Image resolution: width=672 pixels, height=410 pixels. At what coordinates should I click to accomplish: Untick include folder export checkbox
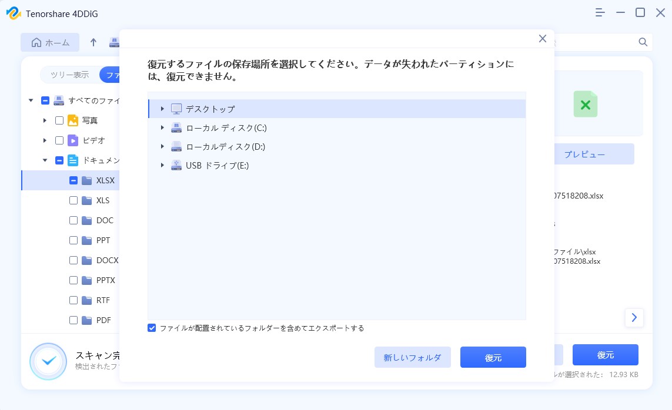tap(152, 328)
